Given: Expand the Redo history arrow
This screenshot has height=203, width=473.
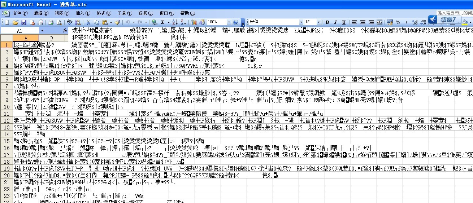Looking at the screenshot, I should (x=146, y=22).
